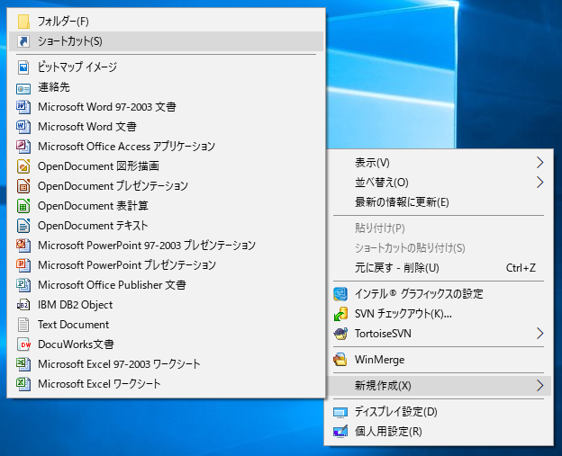This screenshot has width=562, height=456.
Task: Choose SVN チェックアウト(K)...
Action: click(439, 314)
